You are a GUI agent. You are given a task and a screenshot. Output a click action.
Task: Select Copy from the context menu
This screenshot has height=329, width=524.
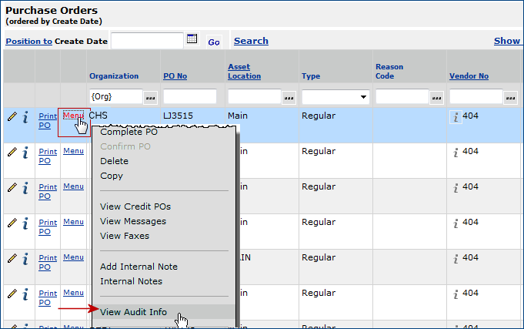[112, 176]
